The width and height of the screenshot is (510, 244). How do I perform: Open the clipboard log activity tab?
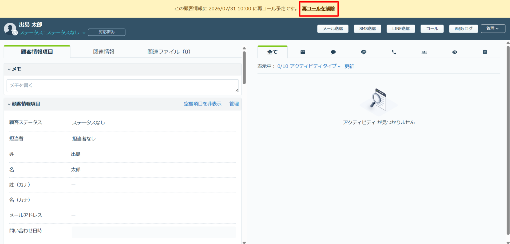tap(485, 52)
